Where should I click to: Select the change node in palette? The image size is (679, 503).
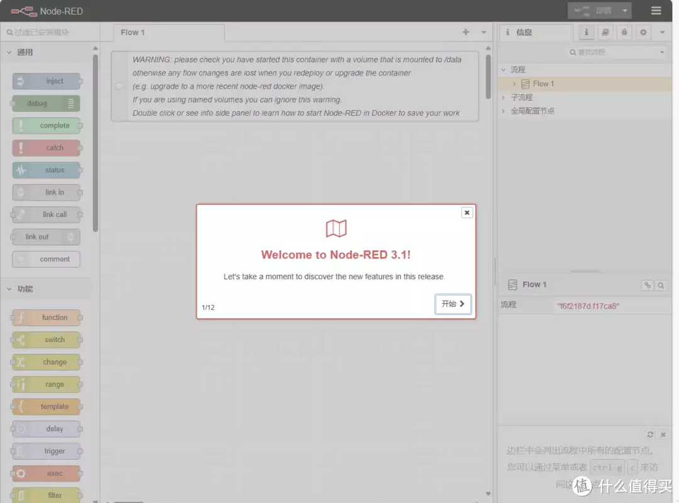coord(47,362)
